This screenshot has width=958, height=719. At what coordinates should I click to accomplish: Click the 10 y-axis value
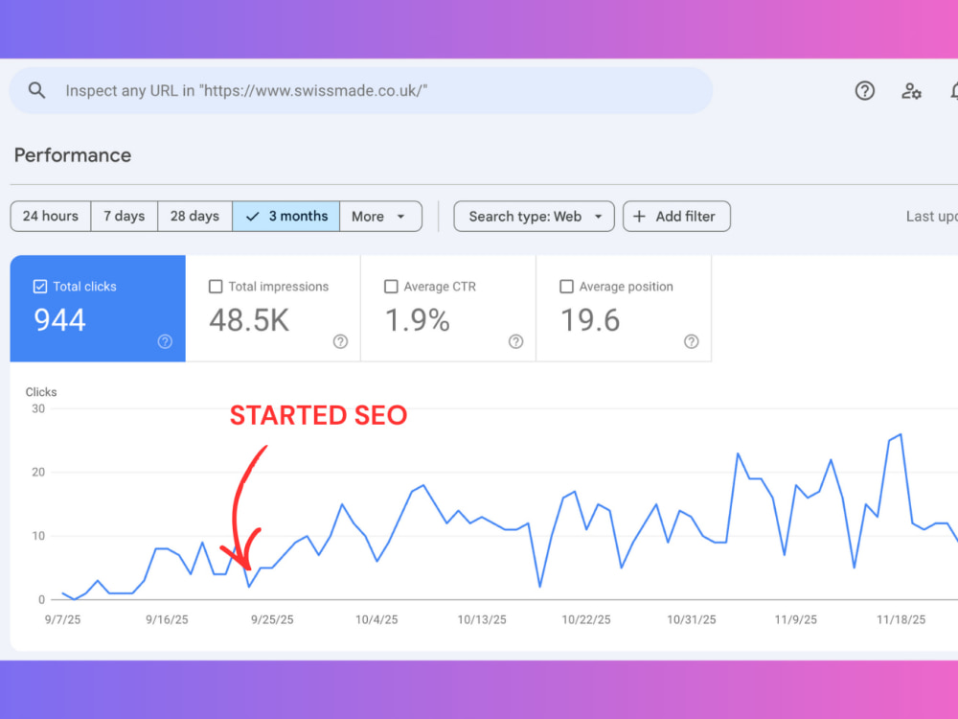coord(38,536)
